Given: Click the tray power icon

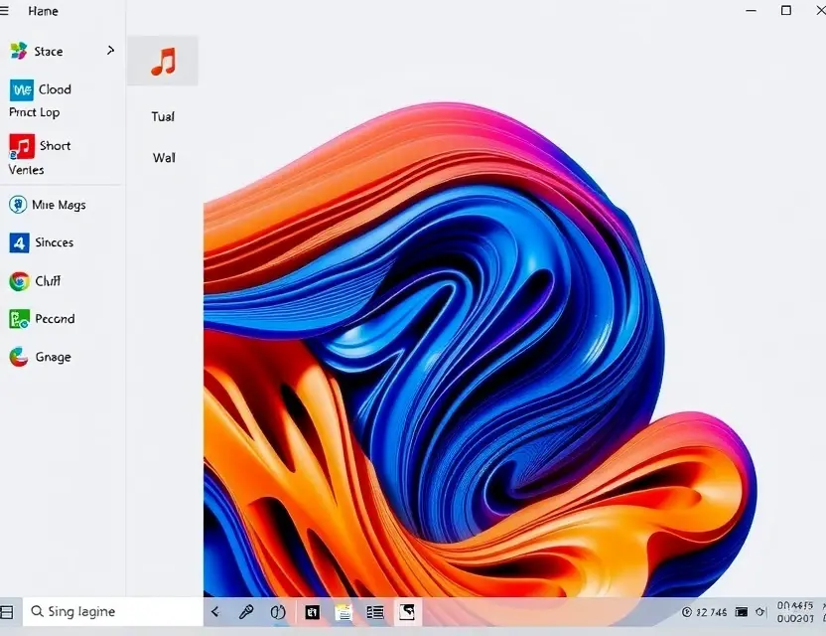Looking at the screenshot, I should pos(760,612).
